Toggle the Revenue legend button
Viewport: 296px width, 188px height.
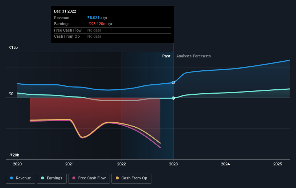(x=21, y=178)
